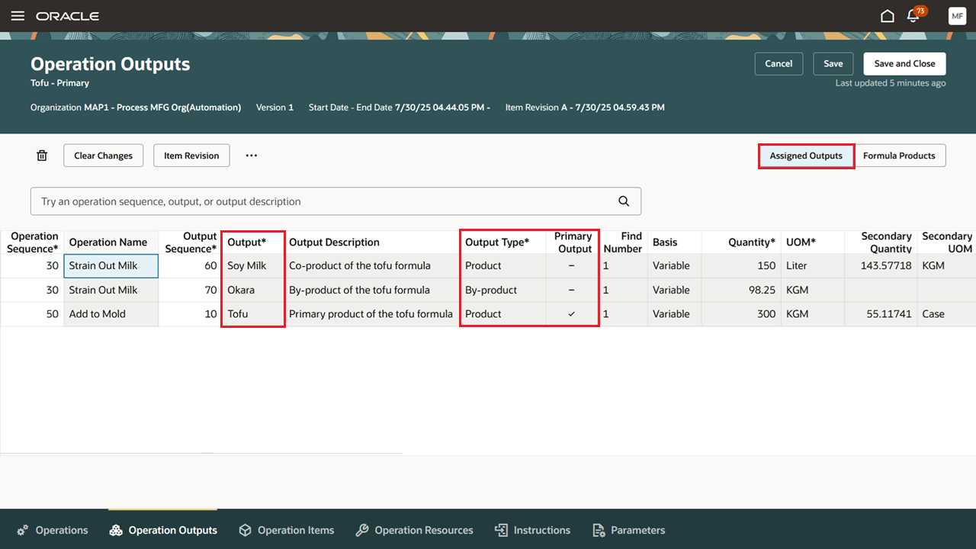Click output sequence 70
976x549 pixels.
pyautogui.click(x=190, y=291)
